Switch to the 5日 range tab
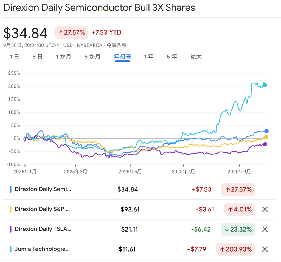Viewport: 281px width, 262px height. [37, 57]
